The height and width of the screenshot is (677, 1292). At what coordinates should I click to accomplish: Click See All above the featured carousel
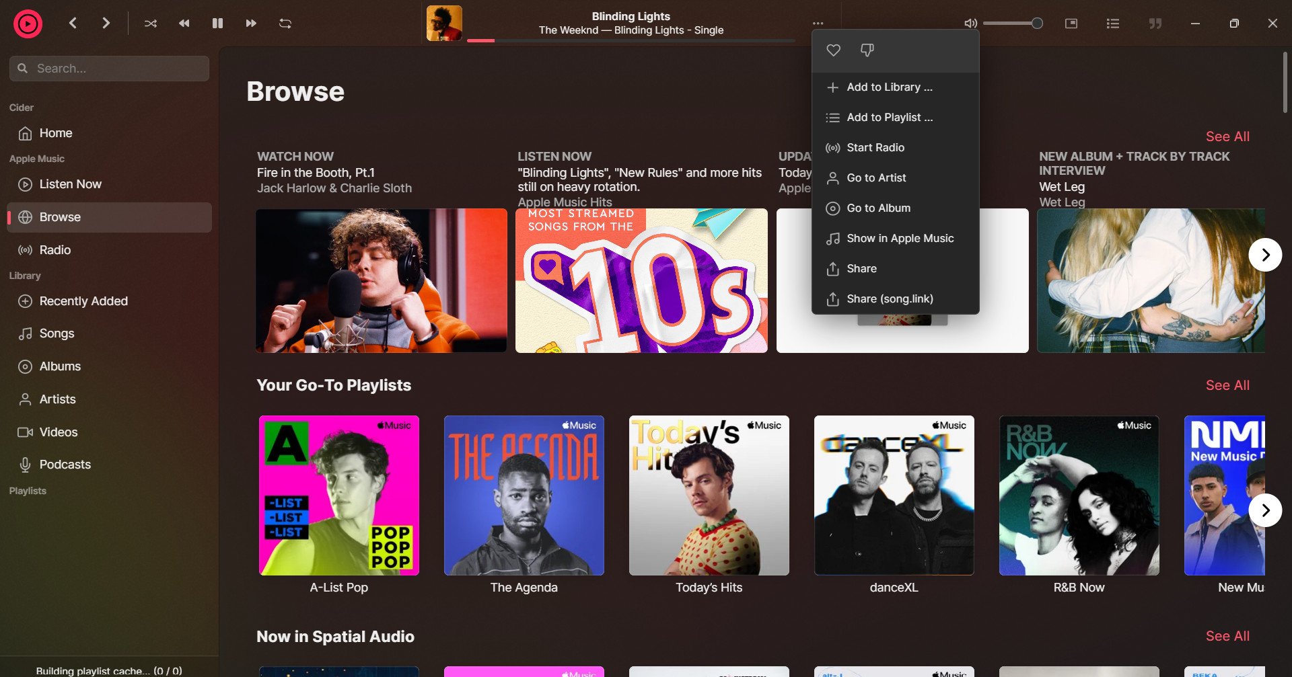[x=1227, y=136]
